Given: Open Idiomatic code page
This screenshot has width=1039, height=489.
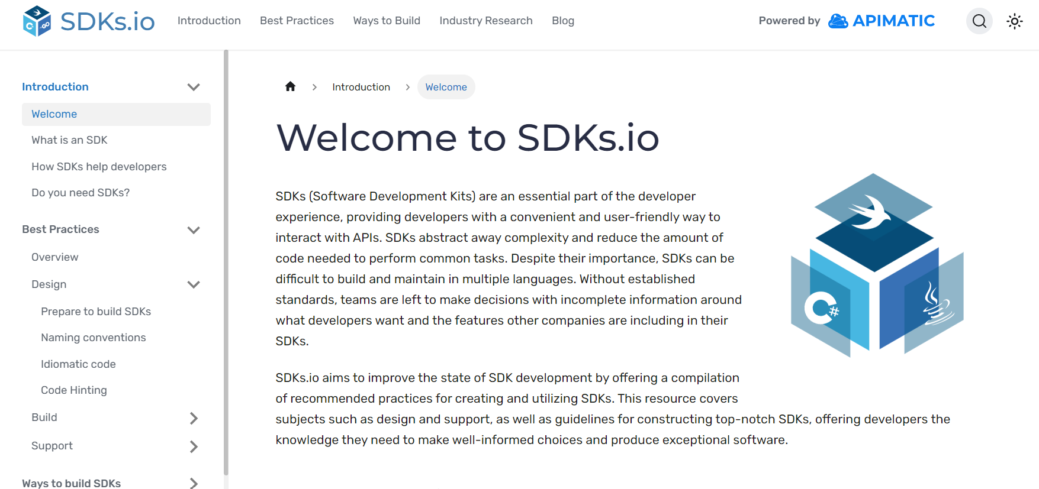Looking at the screenshot, I should click(x=78, y=364).
